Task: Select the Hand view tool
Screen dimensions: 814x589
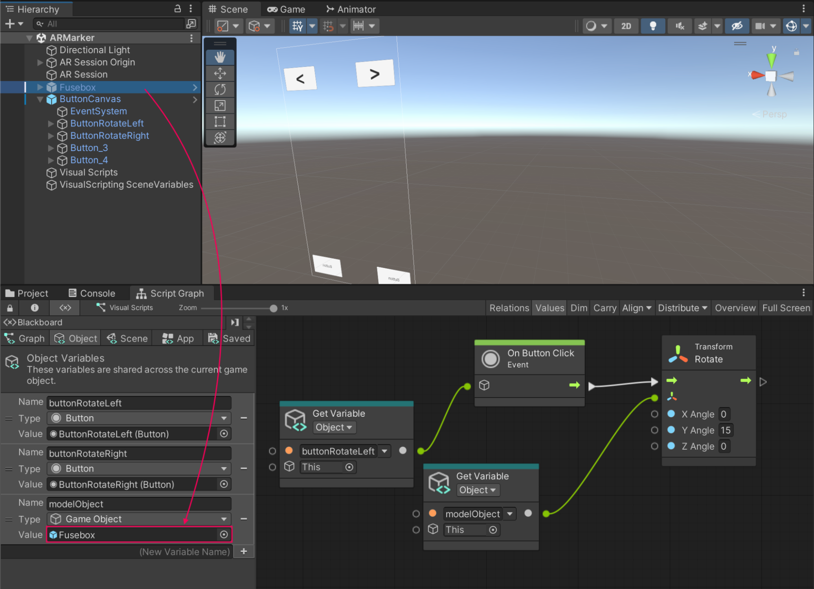Action: pyautogui.click(x=220, y=57)
